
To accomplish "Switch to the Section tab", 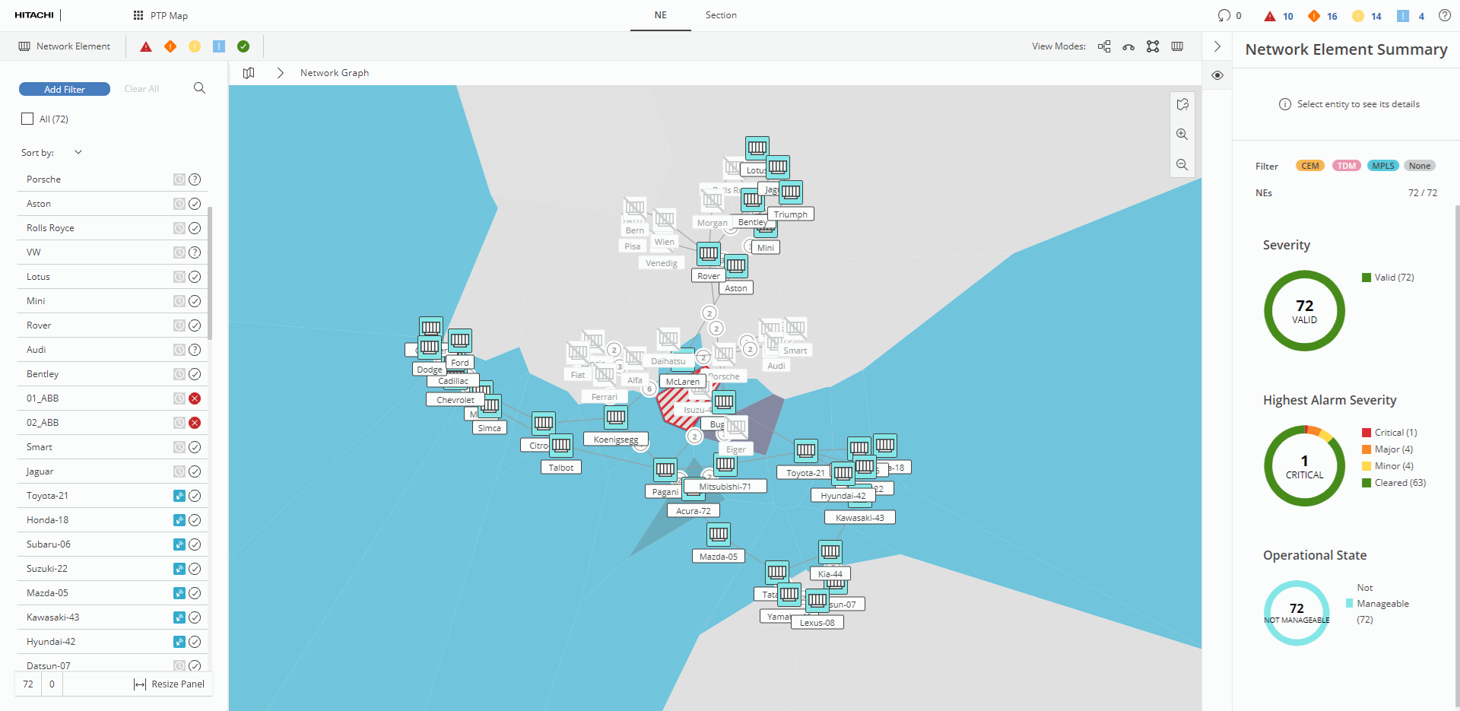I will point(721,15).
